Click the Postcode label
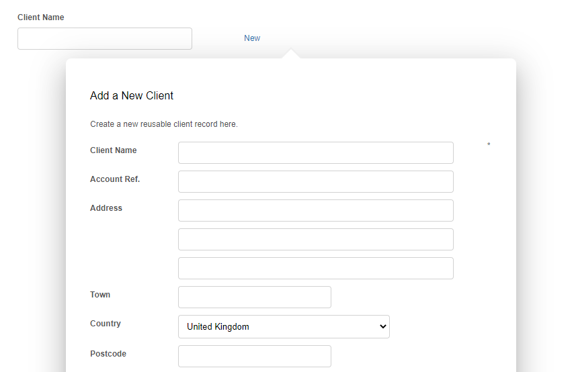The image size is (572, 372). (x=108, y=354)
